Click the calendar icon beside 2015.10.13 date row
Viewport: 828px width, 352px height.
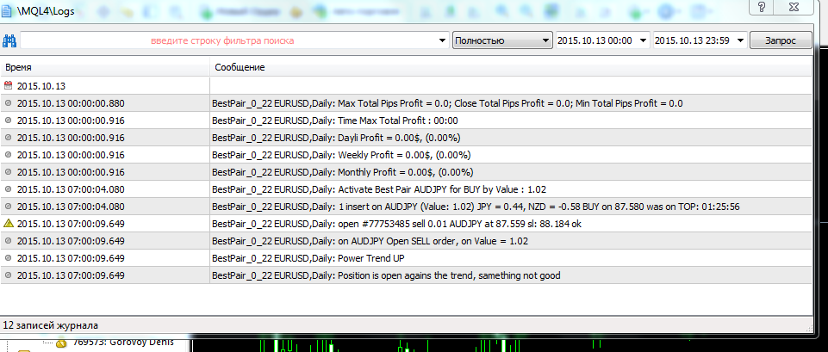[8, 85]
